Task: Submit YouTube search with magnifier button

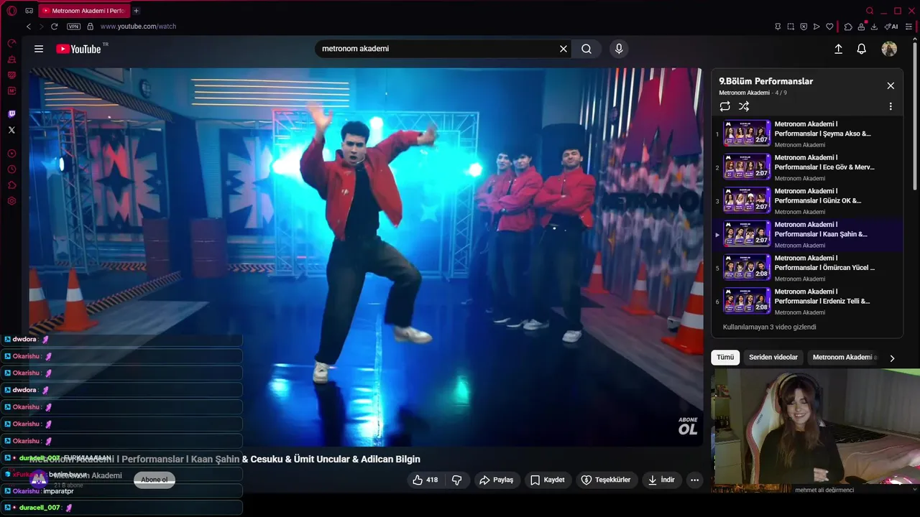Action: tap(586, 49)
